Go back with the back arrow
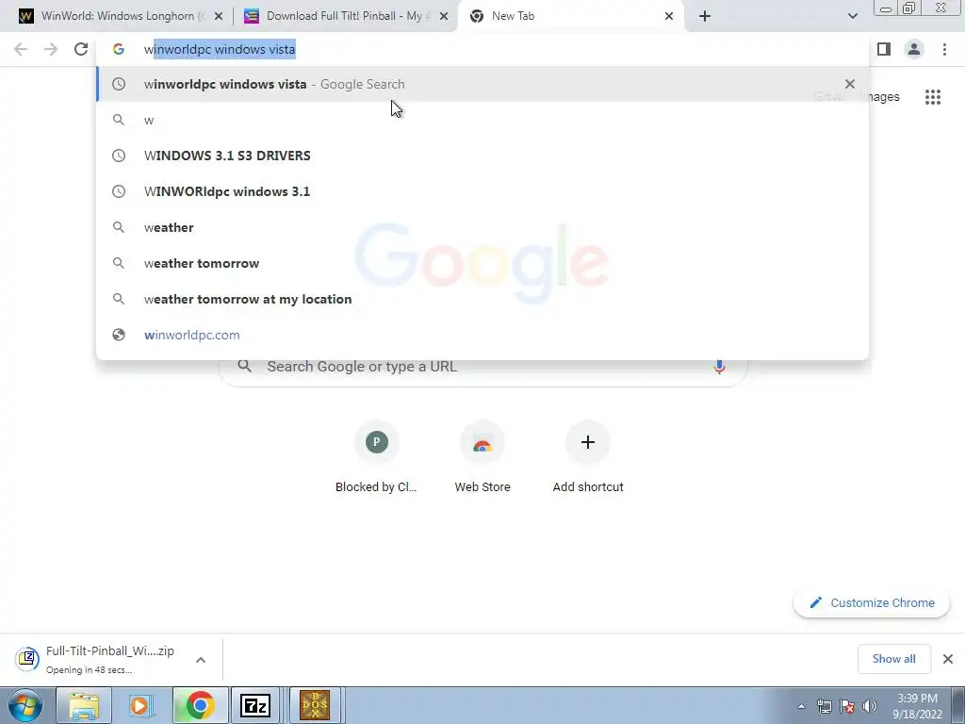The image size is (965, 724). point(21,49)
